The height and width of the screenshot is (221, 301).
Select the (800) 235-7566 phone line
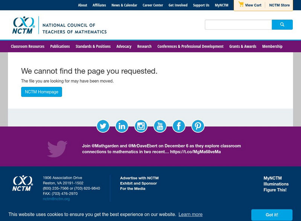[x=71, y=188]
